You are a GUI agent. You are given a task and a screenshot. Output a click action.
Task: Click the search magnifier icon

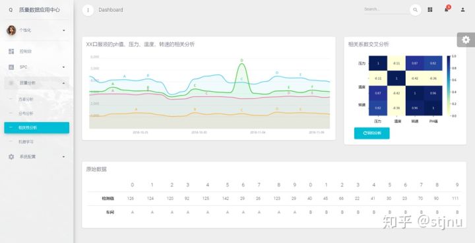[x=416, y=10]
